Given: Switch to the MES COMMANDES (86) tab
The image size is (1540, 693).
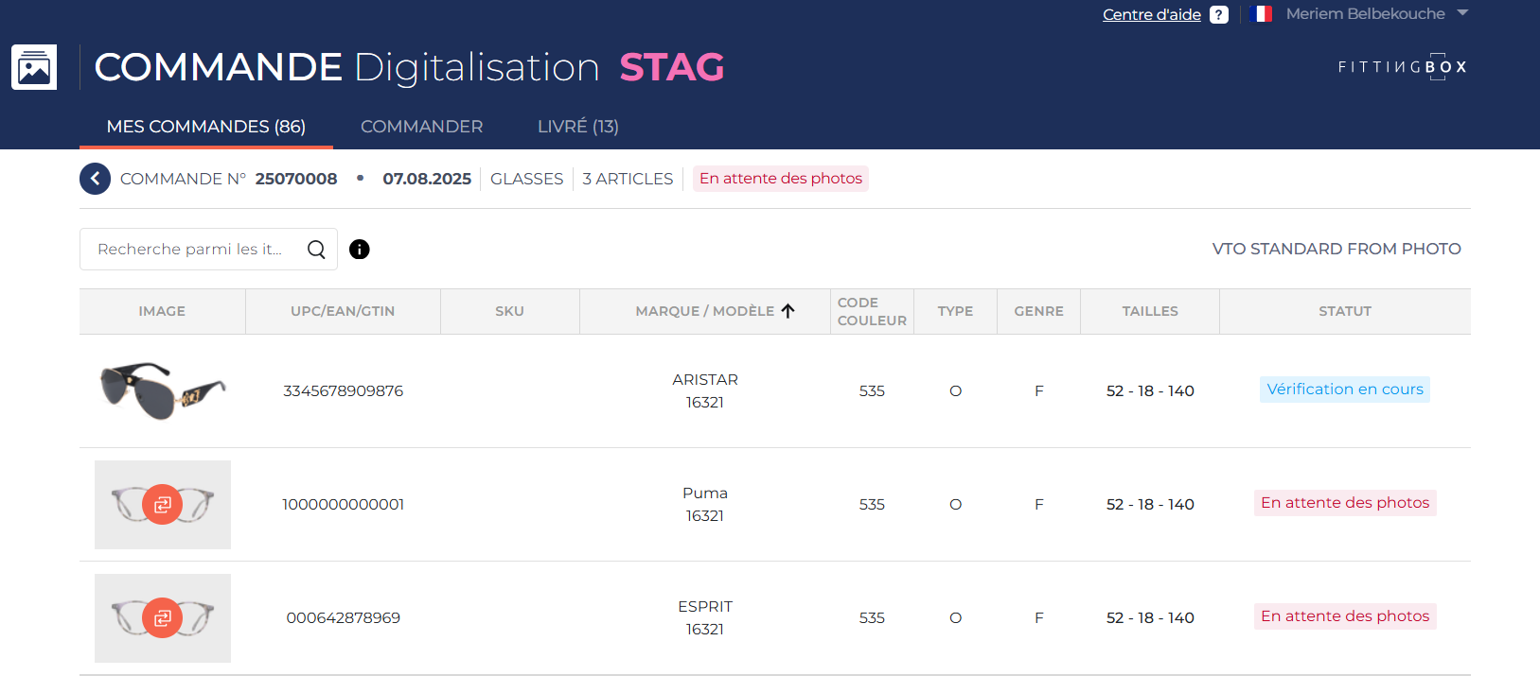Looking at the screenshot, I should (205, 127).
